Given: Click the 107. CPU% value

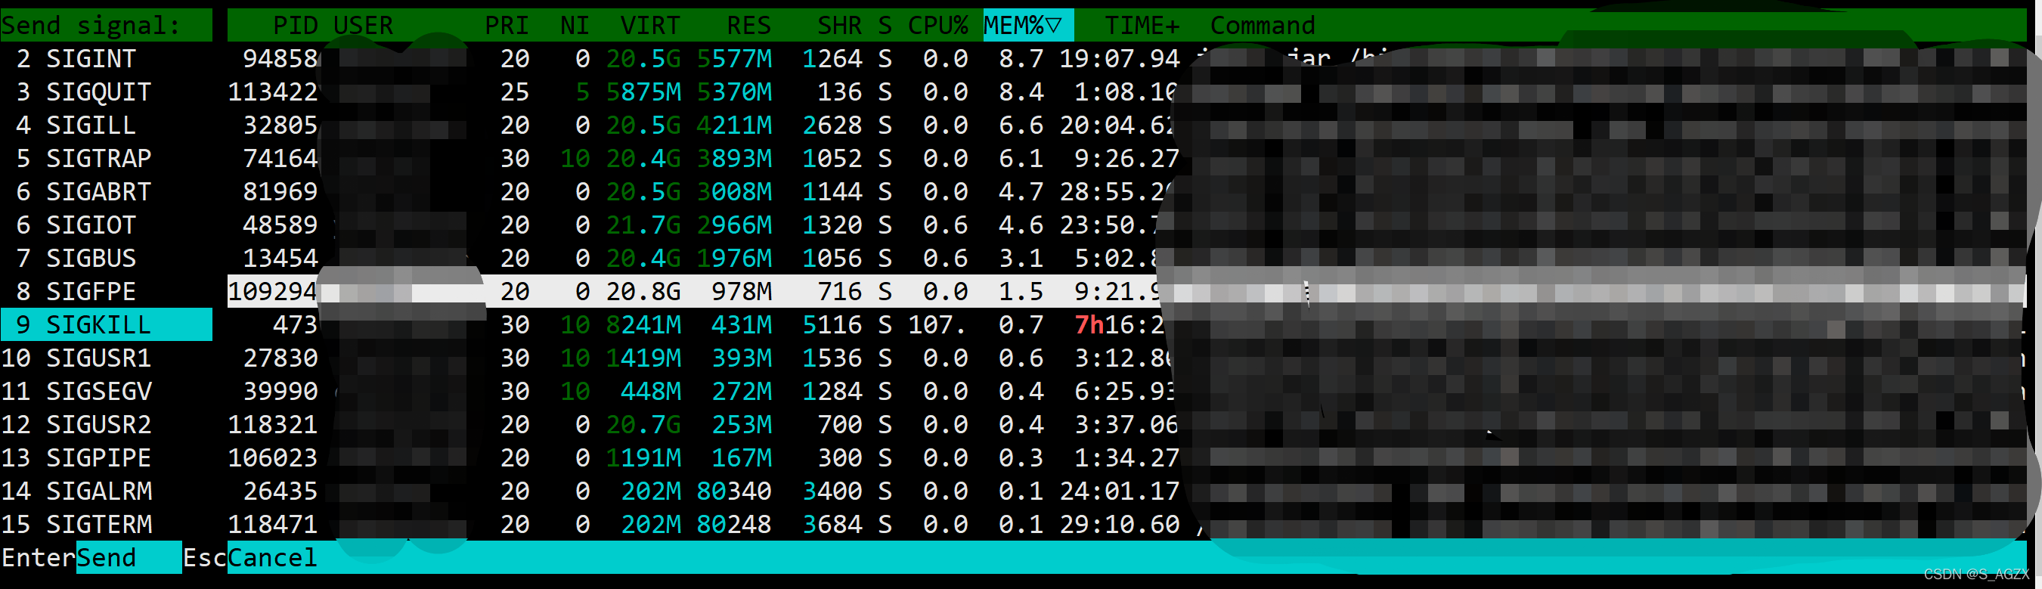Looking at the screenshot, I should click(937, 325).
